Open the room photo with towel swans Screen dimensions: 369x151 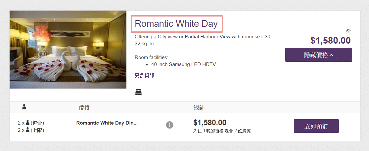(x=68, y=50)
